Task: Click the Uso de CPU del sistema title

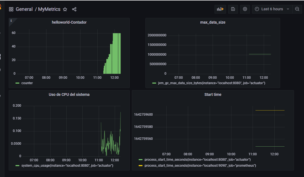Action: (69, 94)
